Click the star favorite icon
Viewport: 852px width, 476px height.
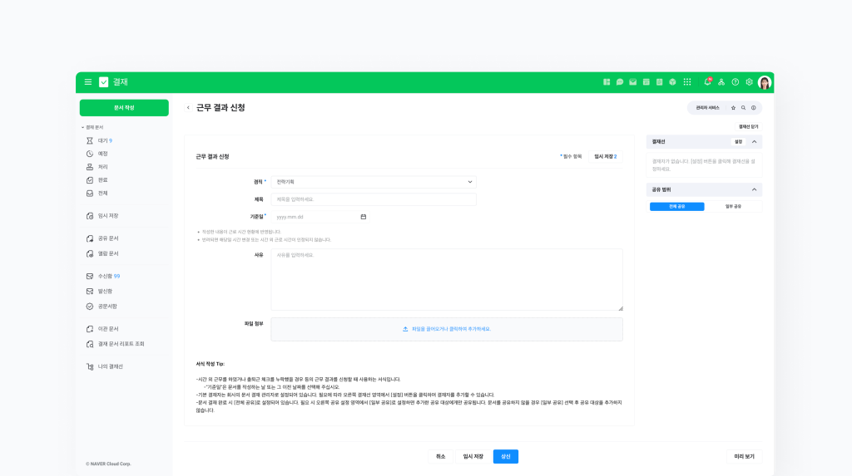[x=733, y=108]
